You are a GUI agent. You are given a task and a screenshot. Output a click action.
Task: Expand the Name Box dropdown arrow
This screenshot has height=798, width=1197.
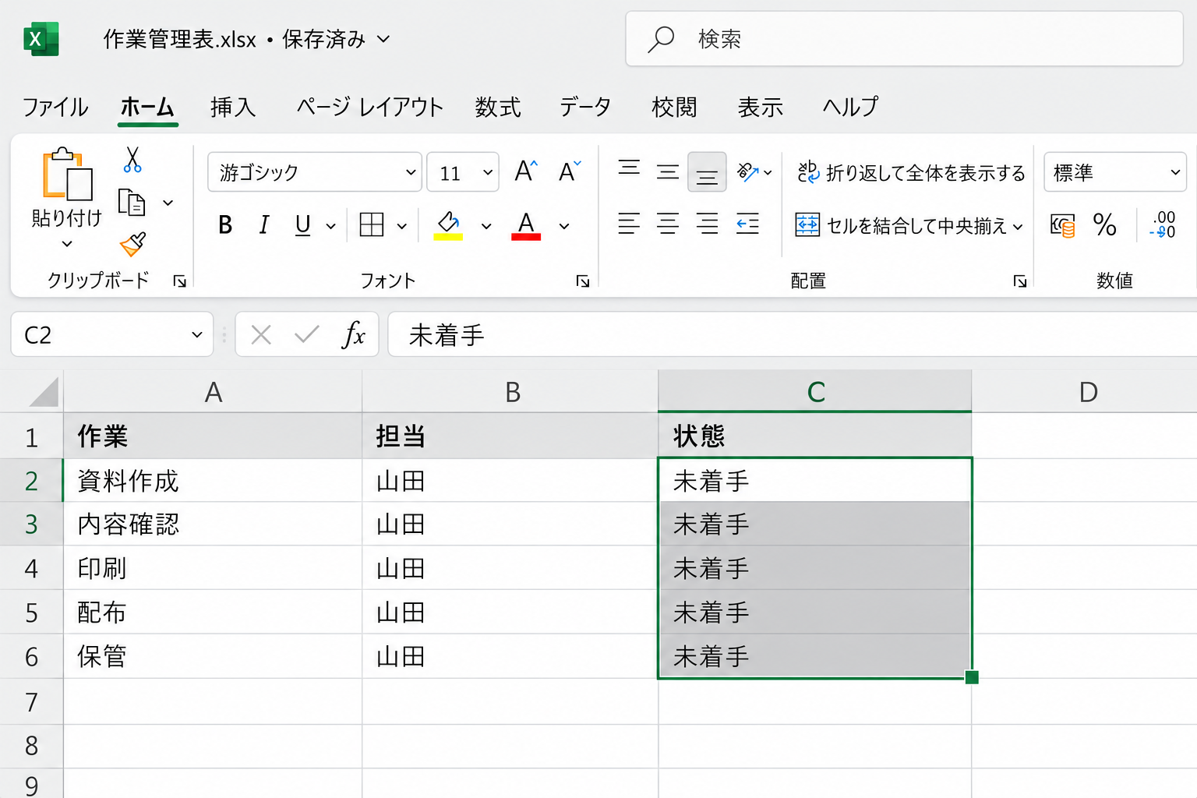[196, 335]
